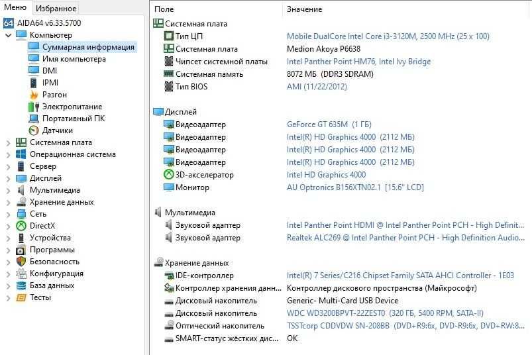This screenshot has height=355, width=532.
Task: Expand the Дисплей tree node
Action: pyautogui.click(x=9, y=178)
